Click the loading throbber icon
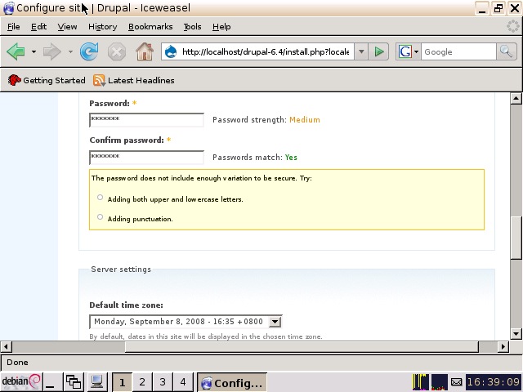Image resolution: width=523 pixels, height=392 pixels. point(513,26)
